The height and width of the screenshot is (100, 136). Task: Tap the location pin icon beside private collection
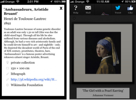click(8, 63)
